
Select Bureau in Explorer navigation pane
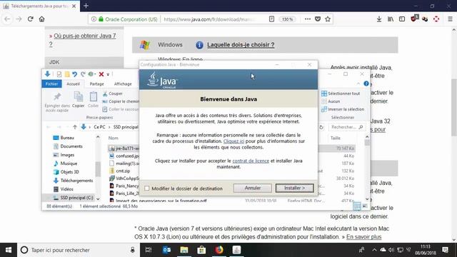64,138
